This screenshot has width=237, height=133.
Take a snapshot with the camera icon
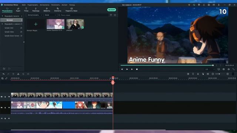click(x=224, y=69)
